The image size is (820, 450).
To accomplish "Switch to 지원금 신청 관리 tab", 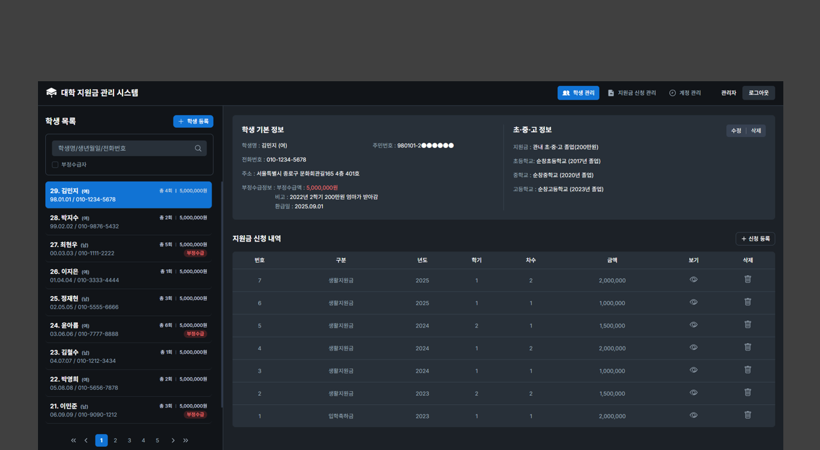I will [x=631, y=93].
